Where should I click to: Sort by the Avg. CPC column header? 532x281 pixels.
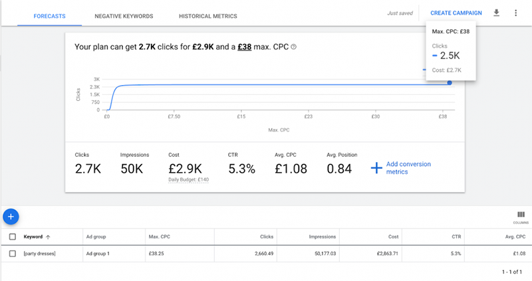tap(515, 236)
